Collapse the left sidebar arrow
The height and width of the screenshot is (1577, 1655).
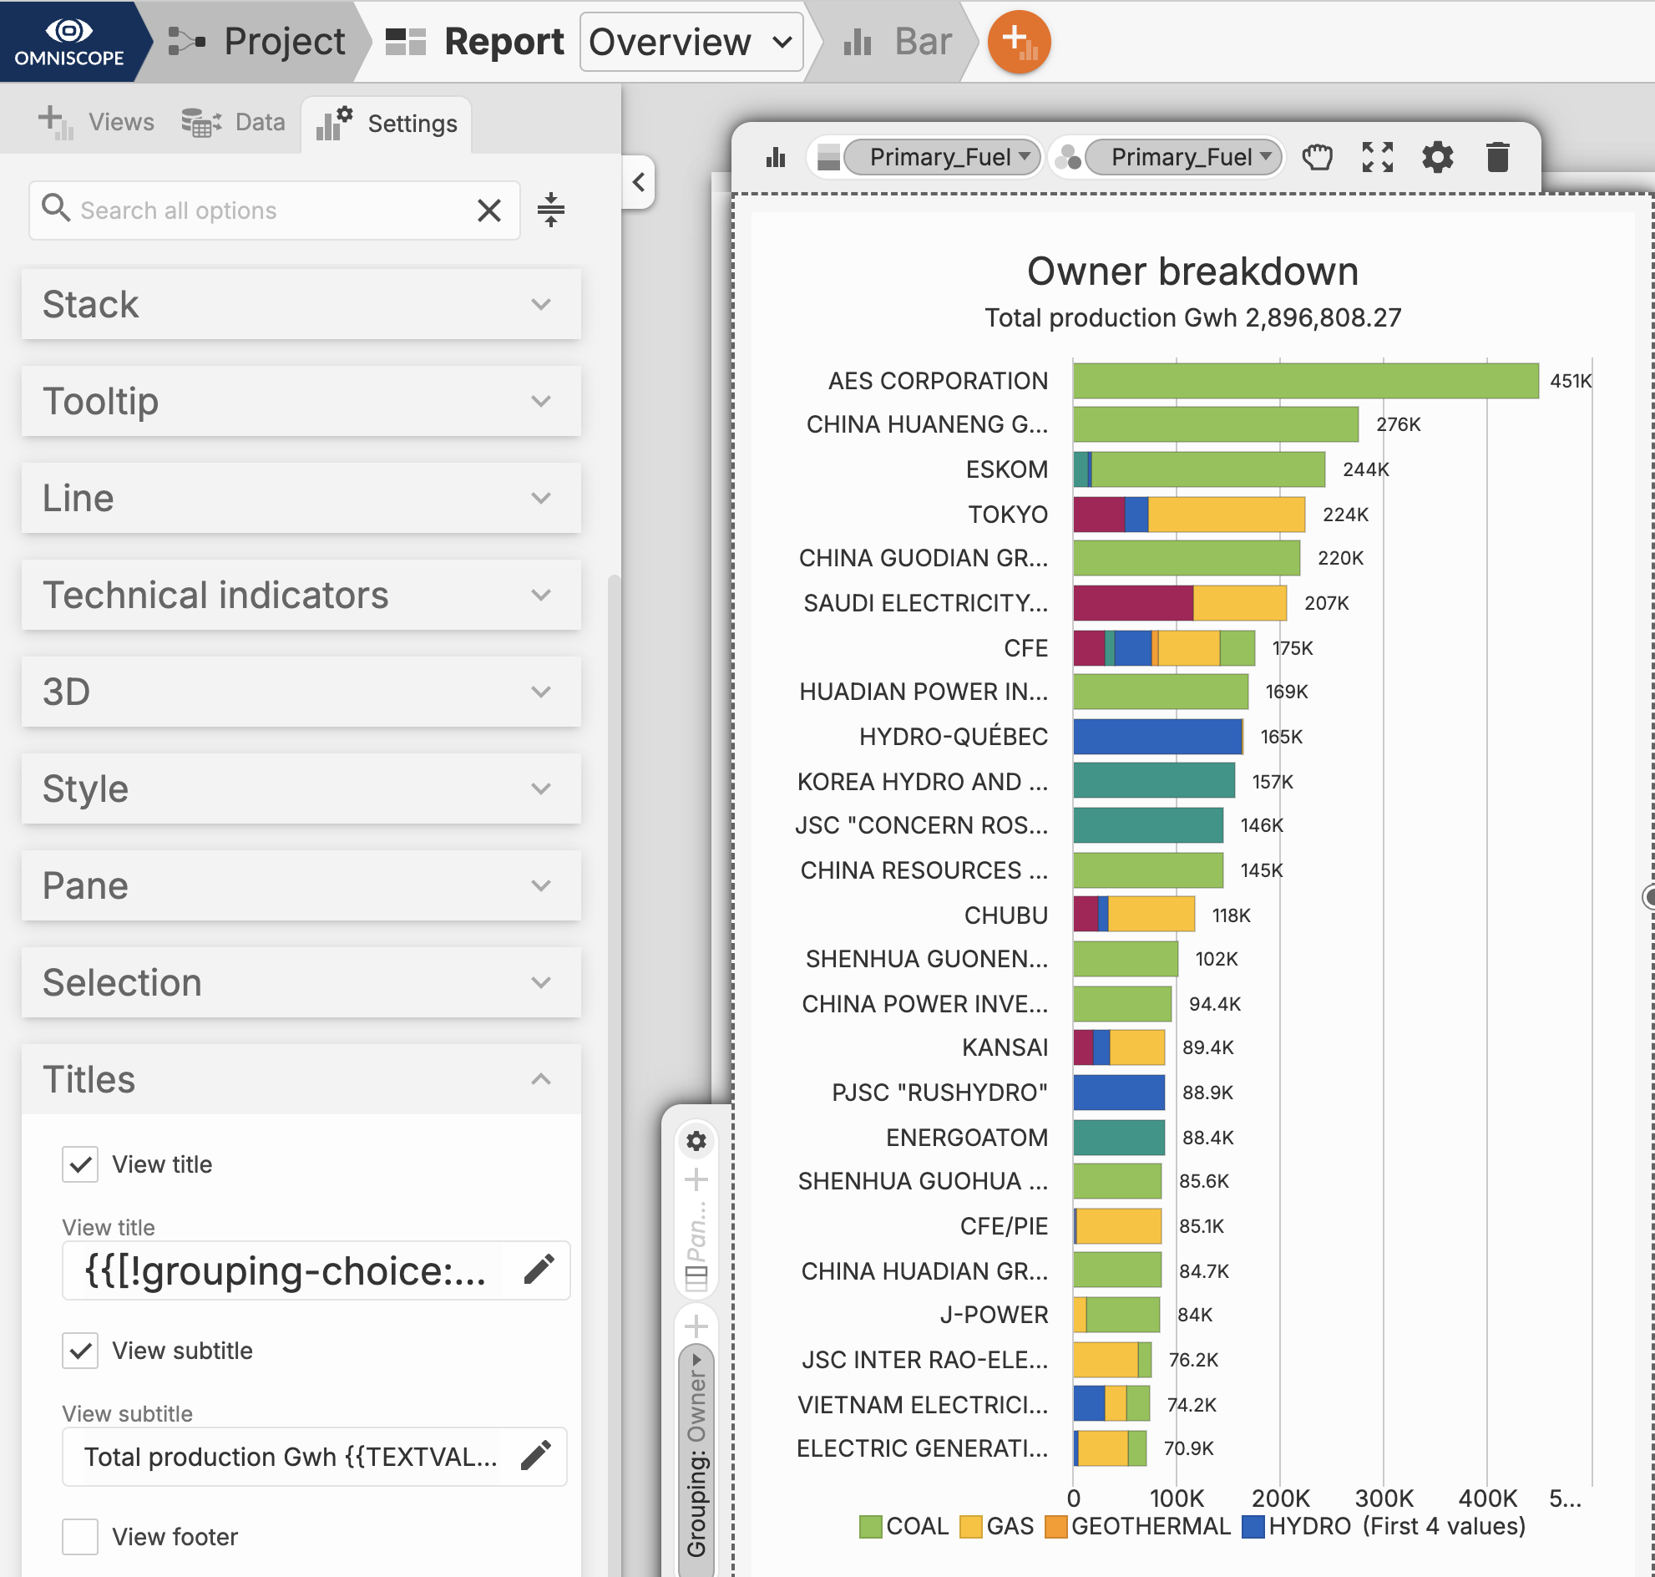pos(639,181)
